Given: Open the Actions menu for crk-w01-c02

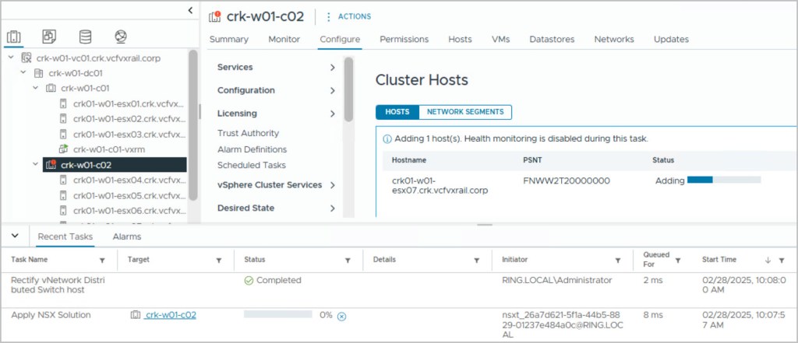Looking at the screenshot, I should click(348, 16).
